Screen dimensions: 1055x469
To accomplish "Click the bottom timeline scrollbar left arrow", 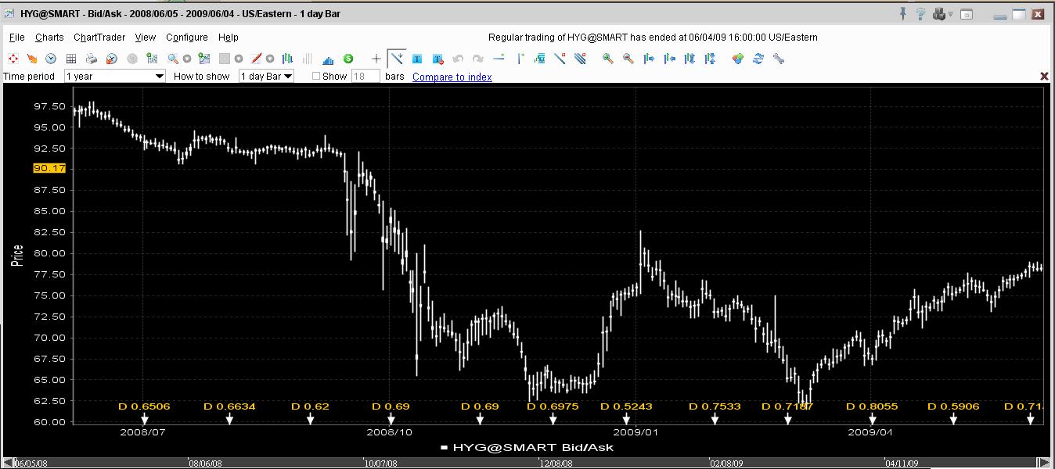I will 8,463.
